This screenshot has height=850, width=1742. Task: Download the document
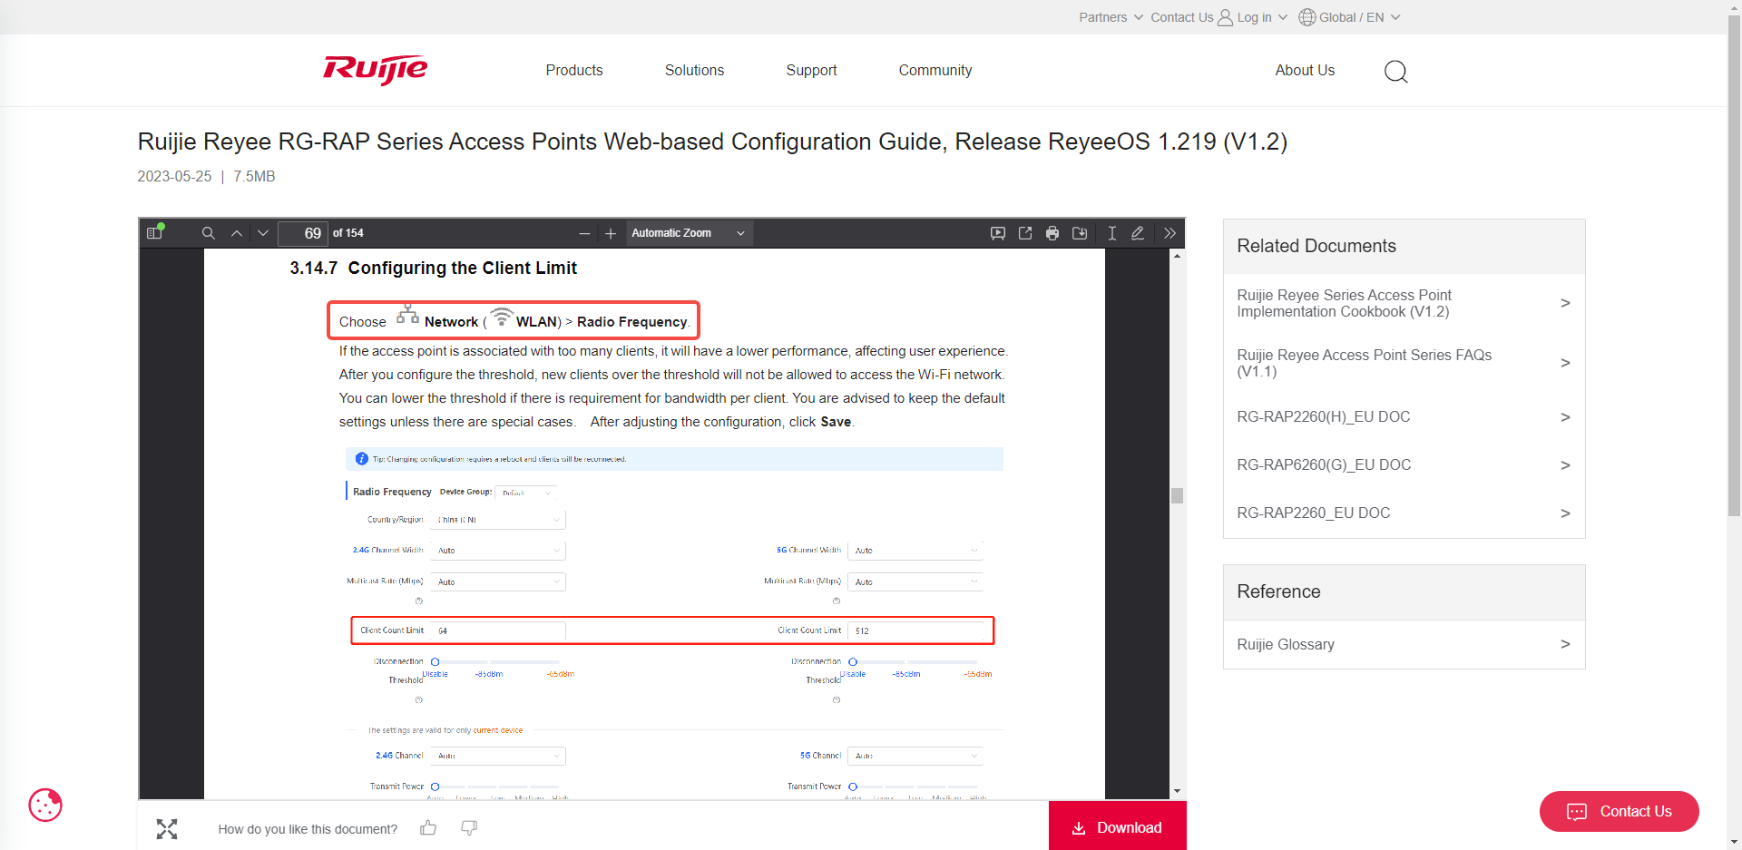[1118, 826]
